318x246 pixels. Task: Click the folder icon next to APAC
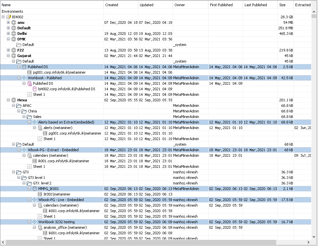pyautogui.click(x=19, y=106)
